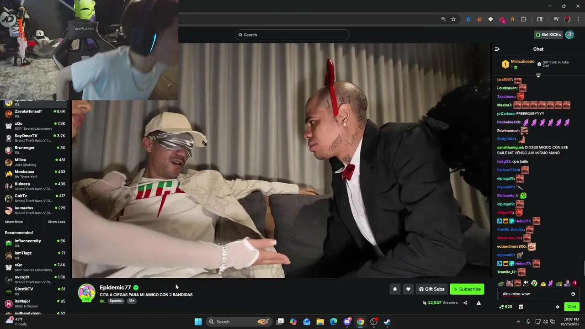The image size is (585, 329).
Task: Send message with green Chat button
Action: (572, 307)
